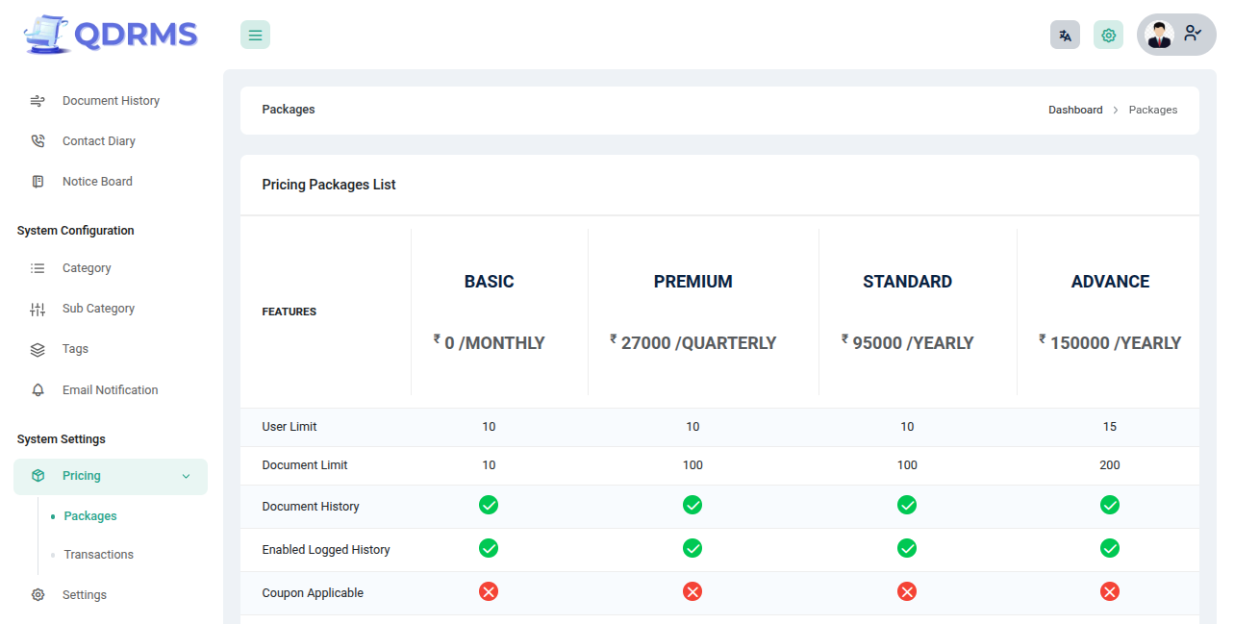Open the gear settings icon in header

(1108, 35)
